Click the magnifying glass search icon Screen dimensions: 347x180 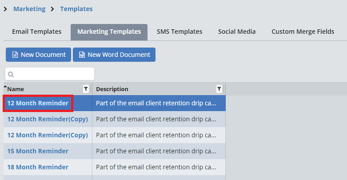[x=11, y=74]
